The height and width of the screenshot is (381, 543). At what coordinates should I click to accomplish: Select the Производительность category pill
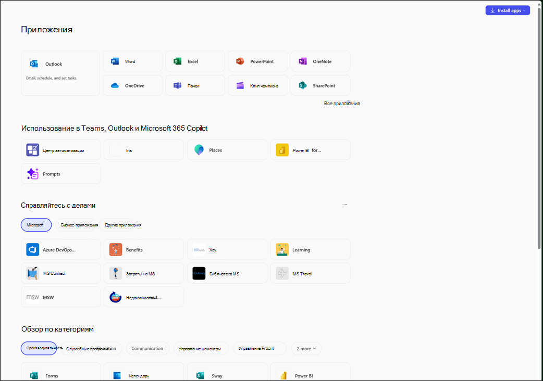coord(39,348)
